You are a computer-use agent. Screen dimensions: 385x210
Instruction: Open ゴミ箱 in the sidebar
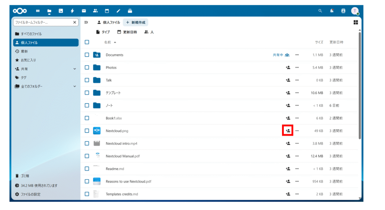click(x=25, y=176)
